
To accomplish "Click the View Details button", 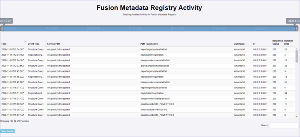I will (7, 131).
